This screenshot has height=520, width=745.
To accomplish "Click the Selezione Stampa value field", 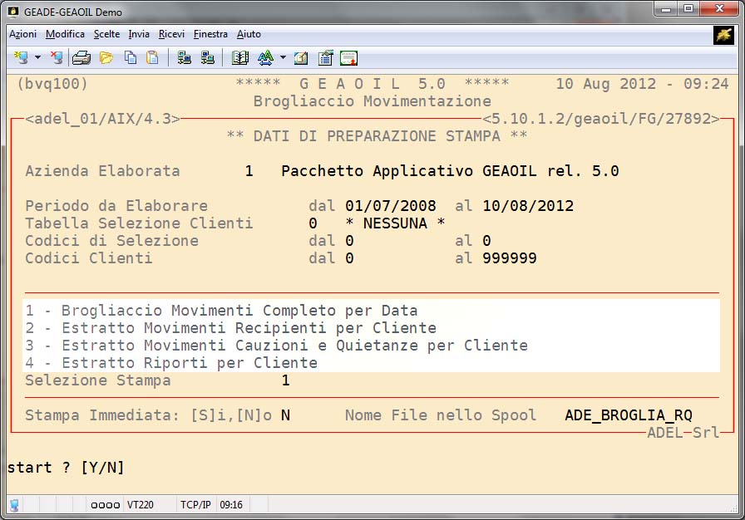I will (285, 380).
